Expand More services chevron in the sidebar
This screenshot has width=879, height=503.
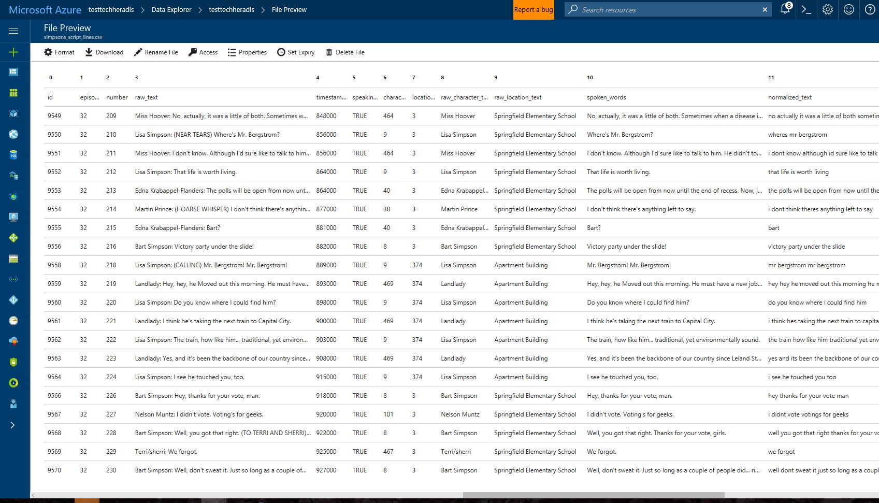point(13,425)
